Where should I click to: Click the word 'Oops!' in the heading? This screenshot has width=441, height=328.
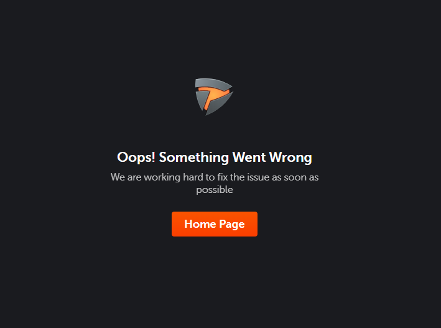(x=136, y=157)
